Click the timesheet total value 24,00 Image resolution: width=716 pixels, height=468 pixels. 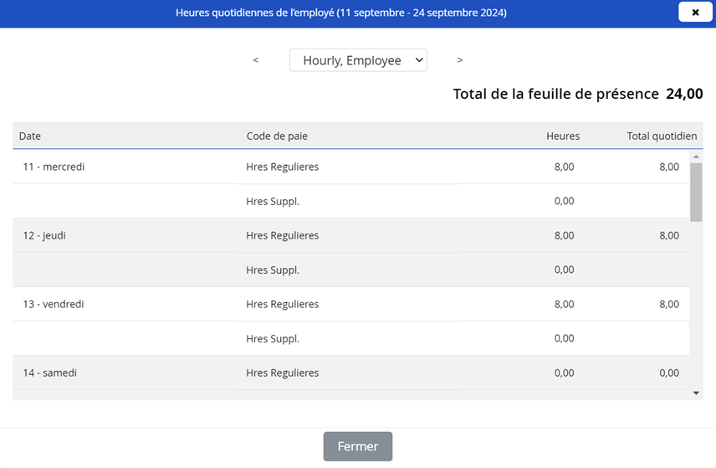pos(683,94)
